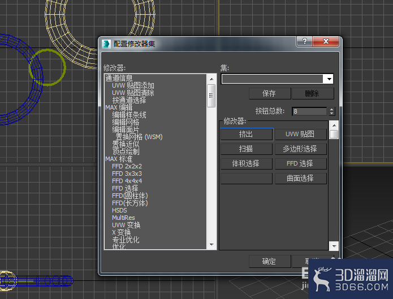Select FFD 4x4x4 in the list
Viewport: 393px width, 299px height.
(x=127, y=181)
